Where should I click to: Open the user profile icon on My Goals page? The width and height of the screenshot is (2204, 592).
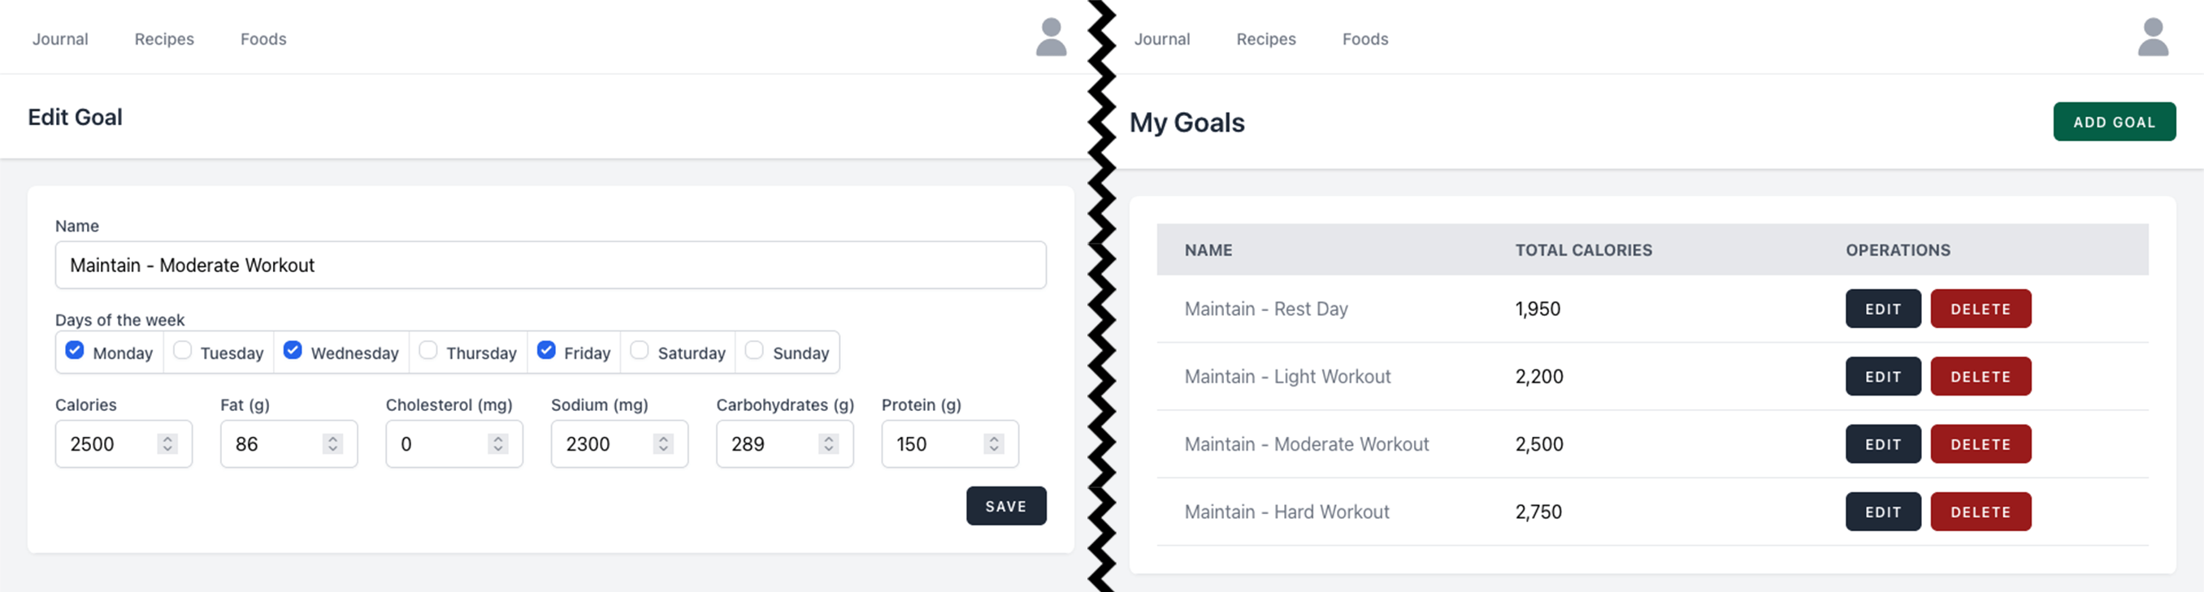2153,37
